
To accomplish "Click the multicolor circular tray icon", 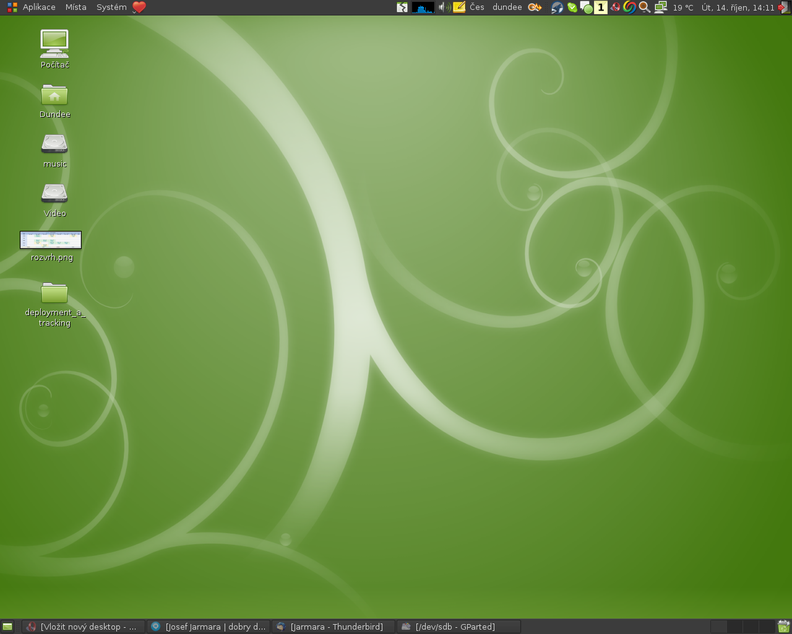I will [x=630, y=7].
